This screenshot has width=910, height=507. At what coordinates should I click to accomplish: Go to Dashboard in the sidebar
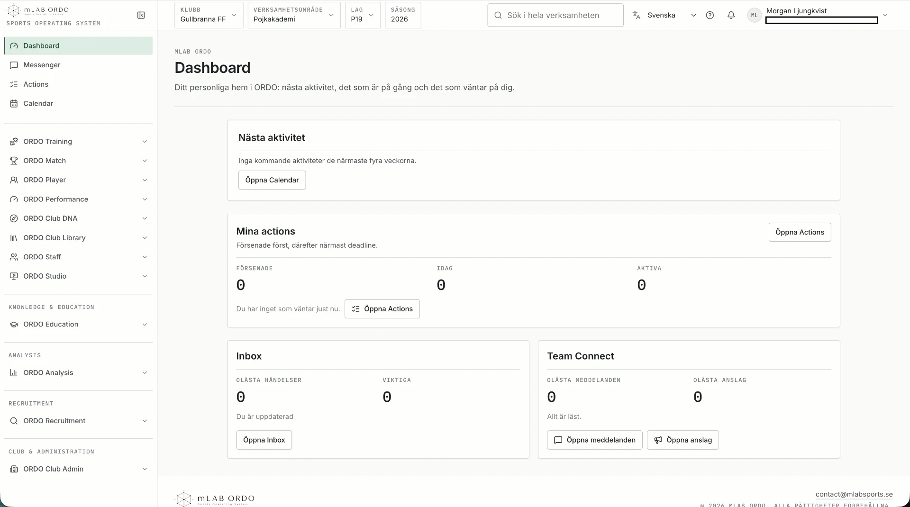click(x=79, y=46)
